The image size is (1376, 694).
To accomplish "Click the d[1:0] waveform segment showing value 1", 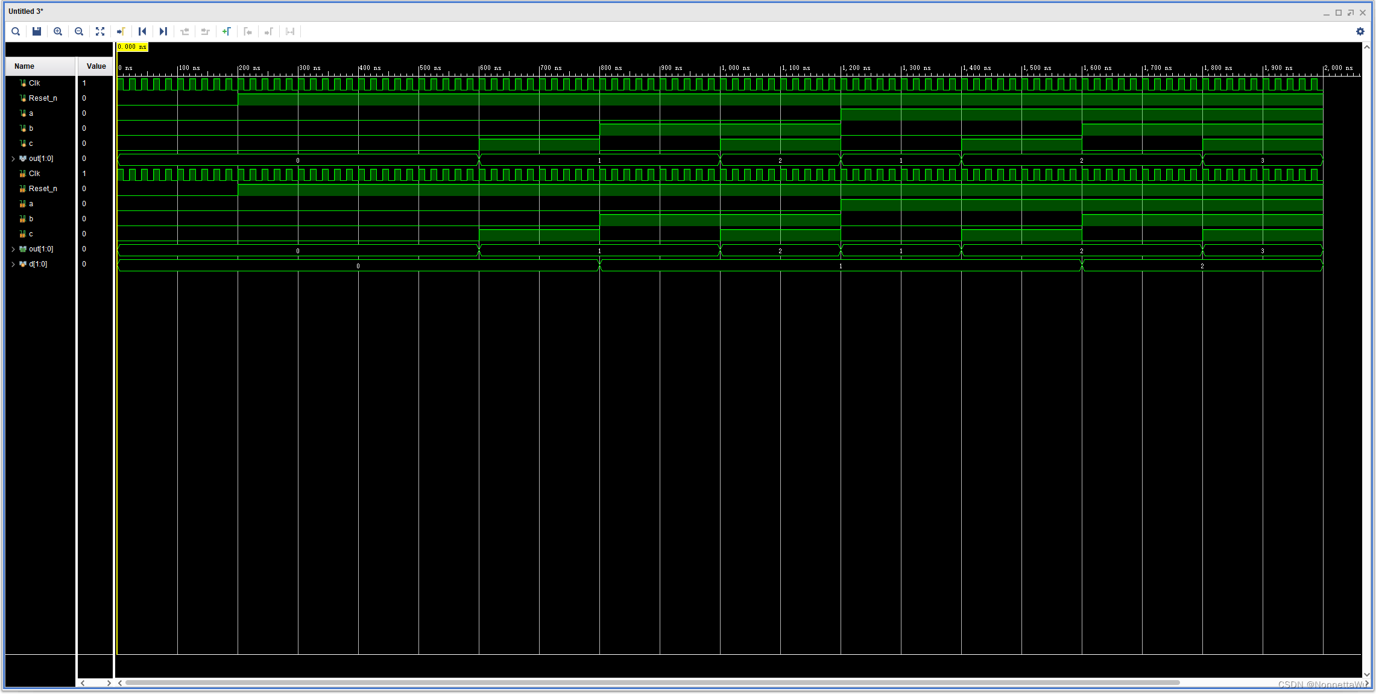I will pyautogui.click(x=841, y=265).
